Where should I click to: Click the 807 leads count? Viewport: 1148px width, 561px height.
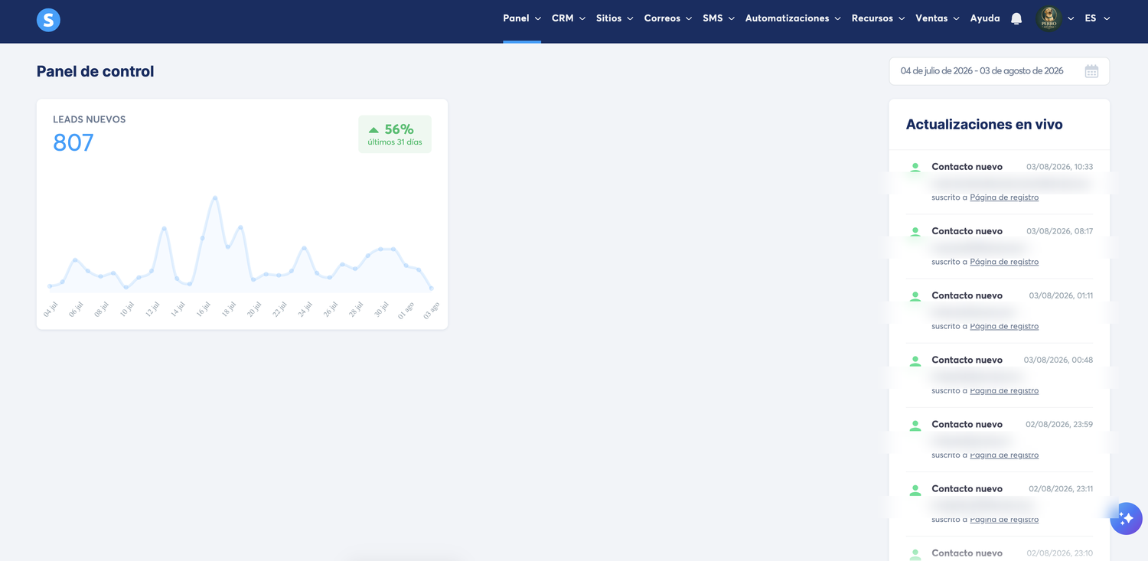coord(73,142)
